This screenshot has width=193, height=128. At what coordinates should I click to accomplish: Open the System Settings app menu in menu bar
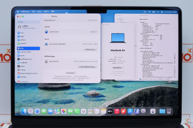tap(25, 12)
